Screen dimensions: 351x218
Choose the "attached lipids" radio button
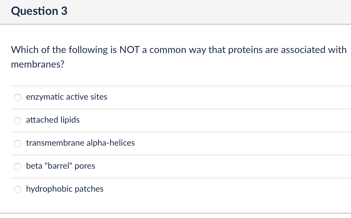click(x=18, y=121)
